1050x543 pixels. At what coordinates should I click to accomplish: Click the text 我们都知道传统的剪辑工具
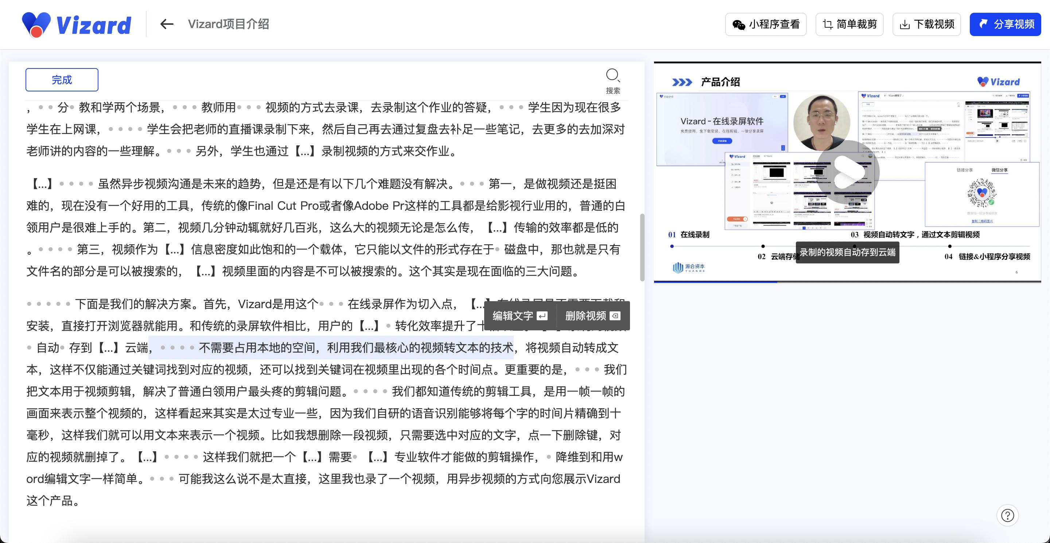point(462,391)
